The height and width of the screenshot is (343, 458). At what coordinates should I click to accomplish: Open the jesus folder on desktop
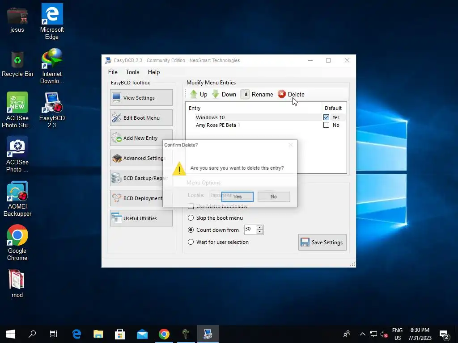[x=17, y=19]
